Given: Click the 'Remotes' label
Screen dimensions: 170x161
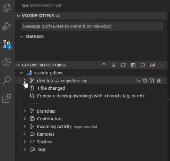Looking at the screenshot, I should tap(46, 134).
